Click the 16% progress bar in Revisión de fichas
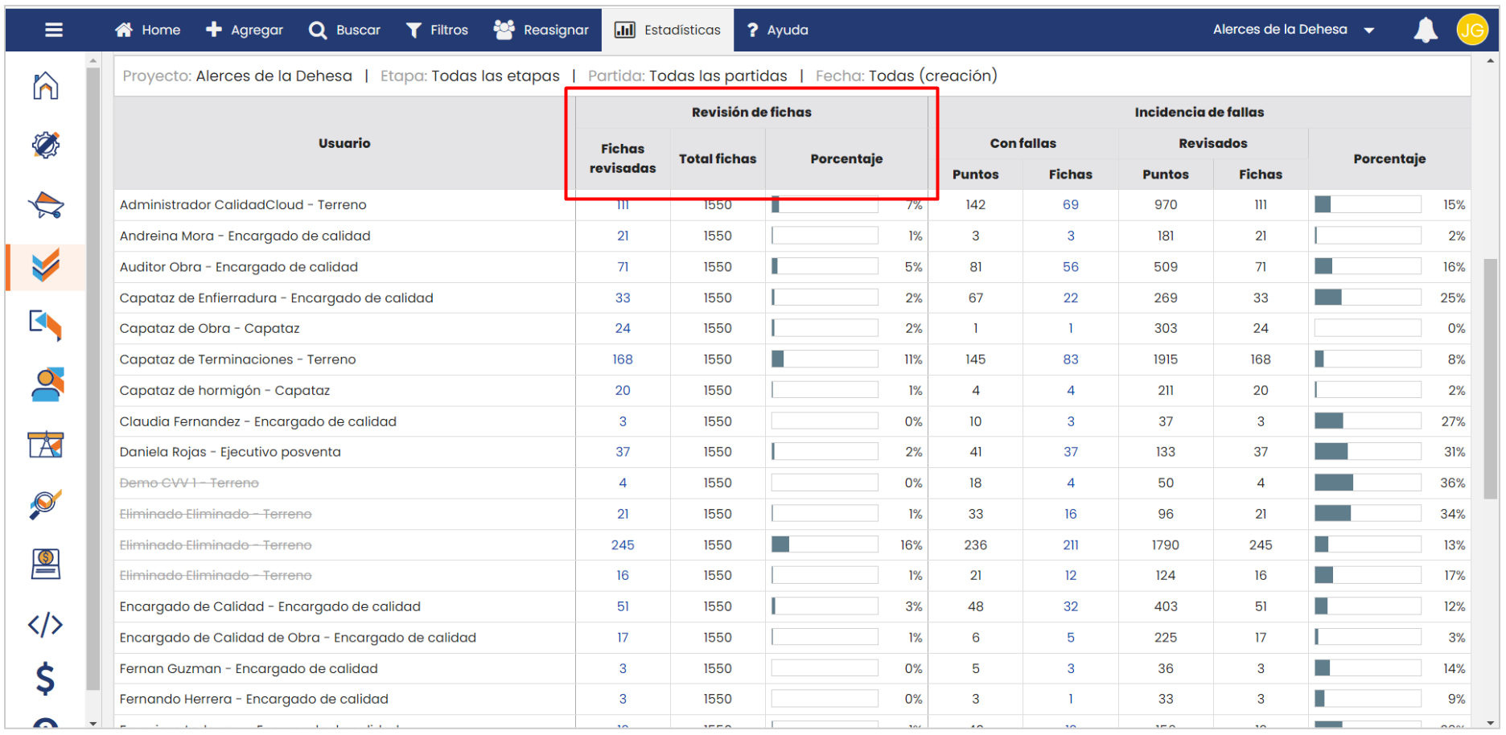The height and width of the screenshot is (735, 1506). tap(824, 545)
